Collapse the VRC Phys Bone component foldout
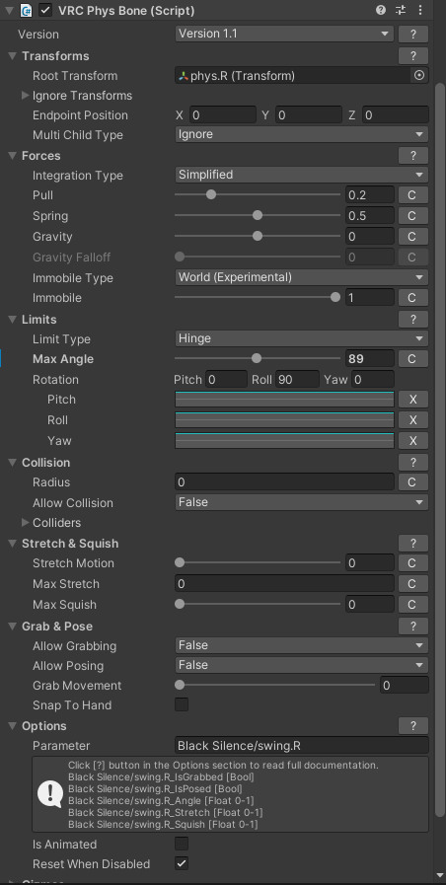The image size is (446, 885). [x=9, y=10]
